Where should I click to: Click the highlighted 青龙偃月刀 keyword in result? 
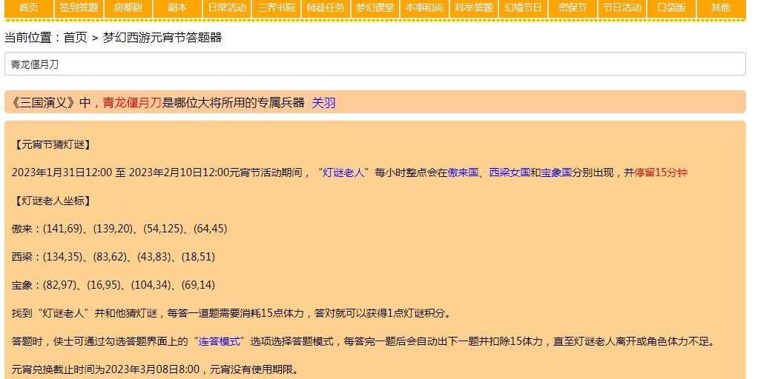point(132,103)
